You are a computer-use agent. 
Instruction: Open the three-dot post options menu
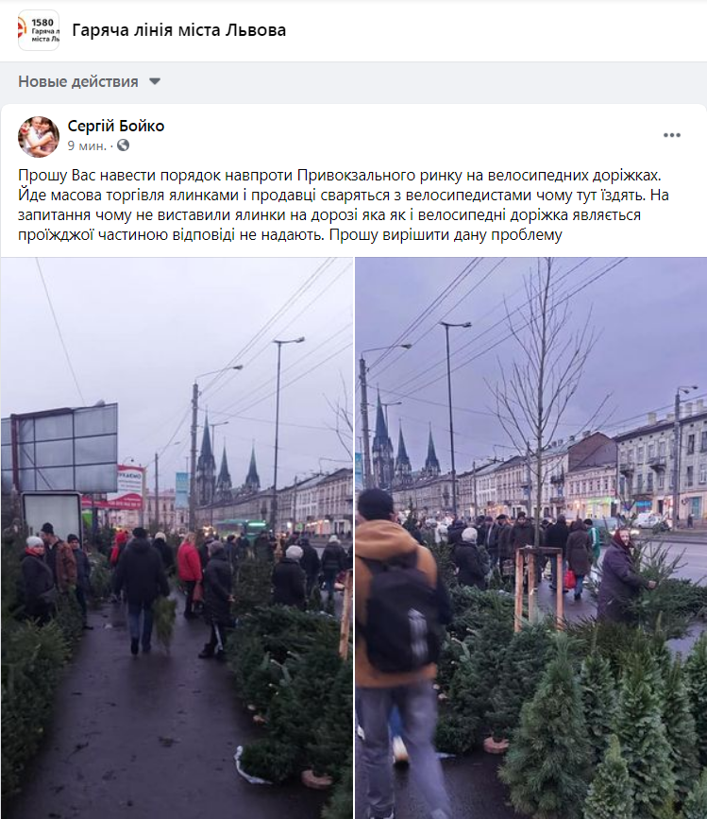click(x=671, y=135)
